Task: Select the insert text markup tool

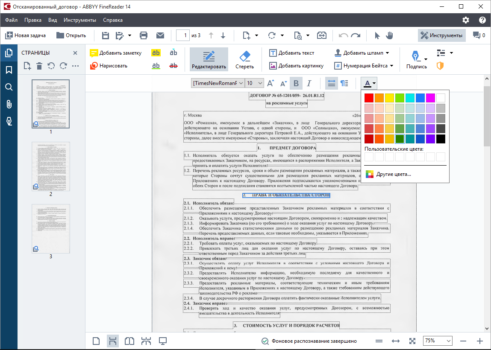Action: point(173,52)
